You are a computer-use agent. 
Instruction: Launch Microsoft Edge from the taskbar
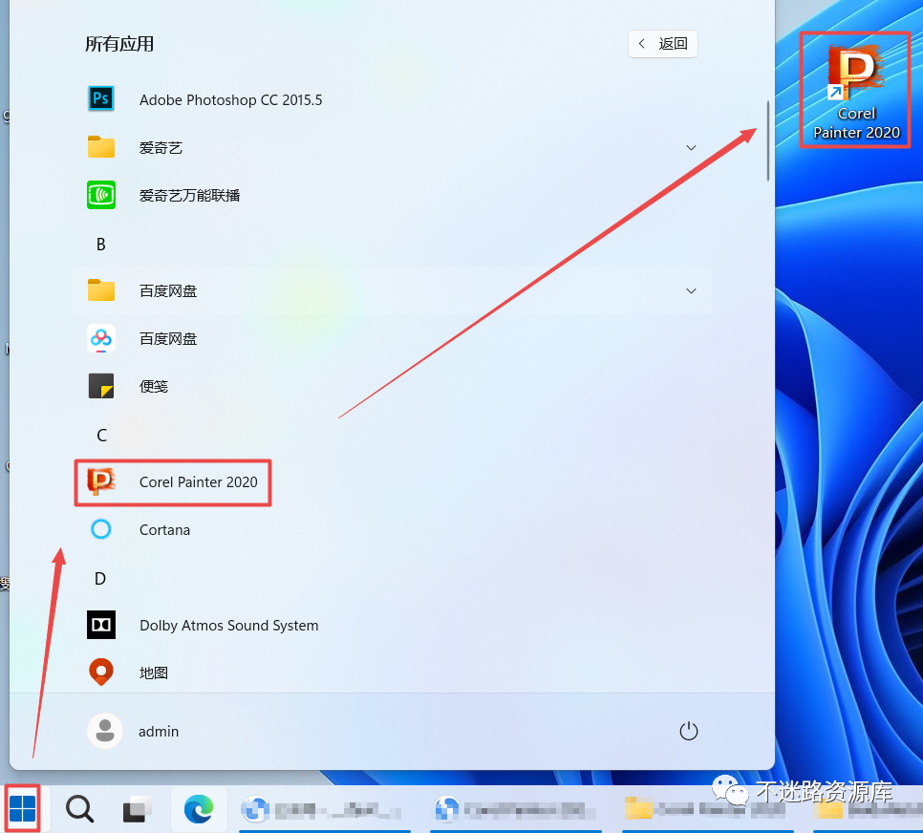click(199, 809)
